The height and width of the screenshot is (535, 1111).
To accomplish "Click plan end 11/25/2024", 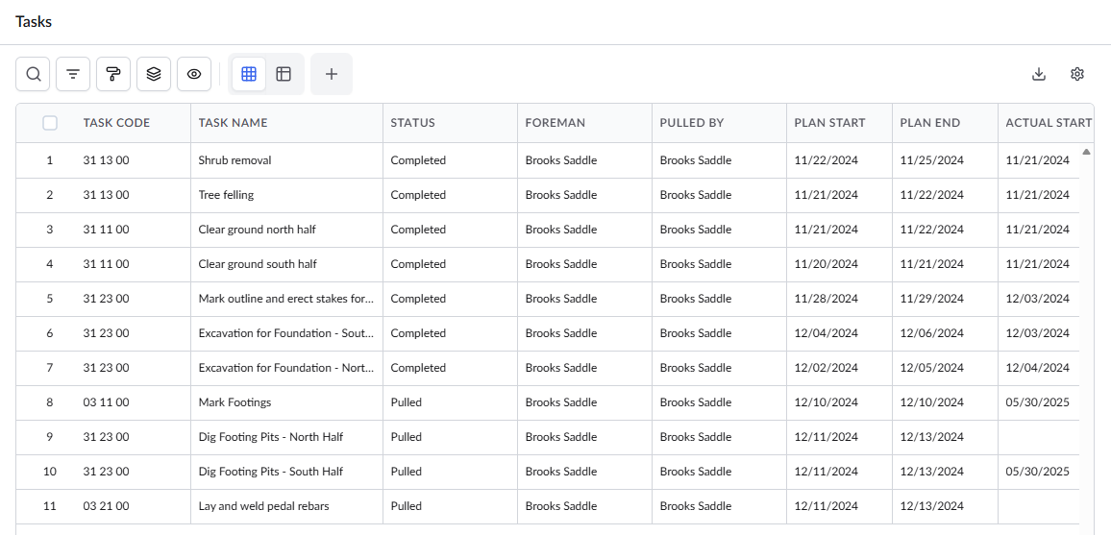I will 931,160.
